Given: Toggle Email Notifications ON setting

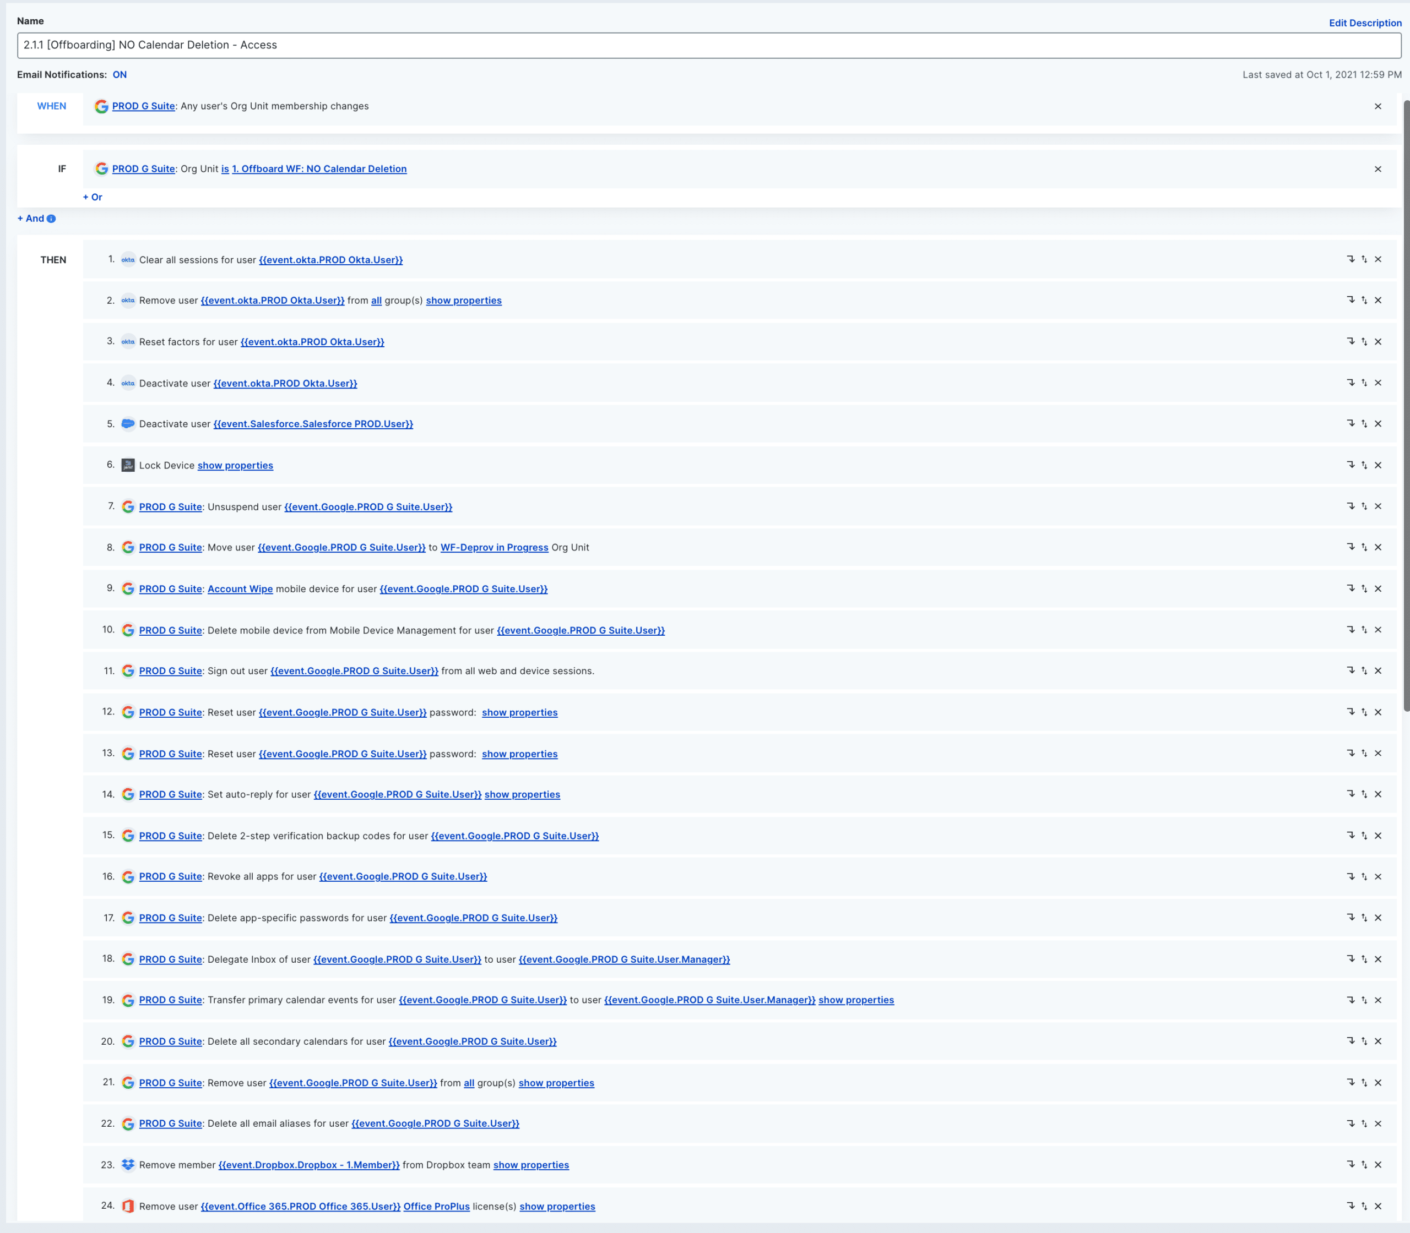Looking at the screenshot, I should coord(120,74).
